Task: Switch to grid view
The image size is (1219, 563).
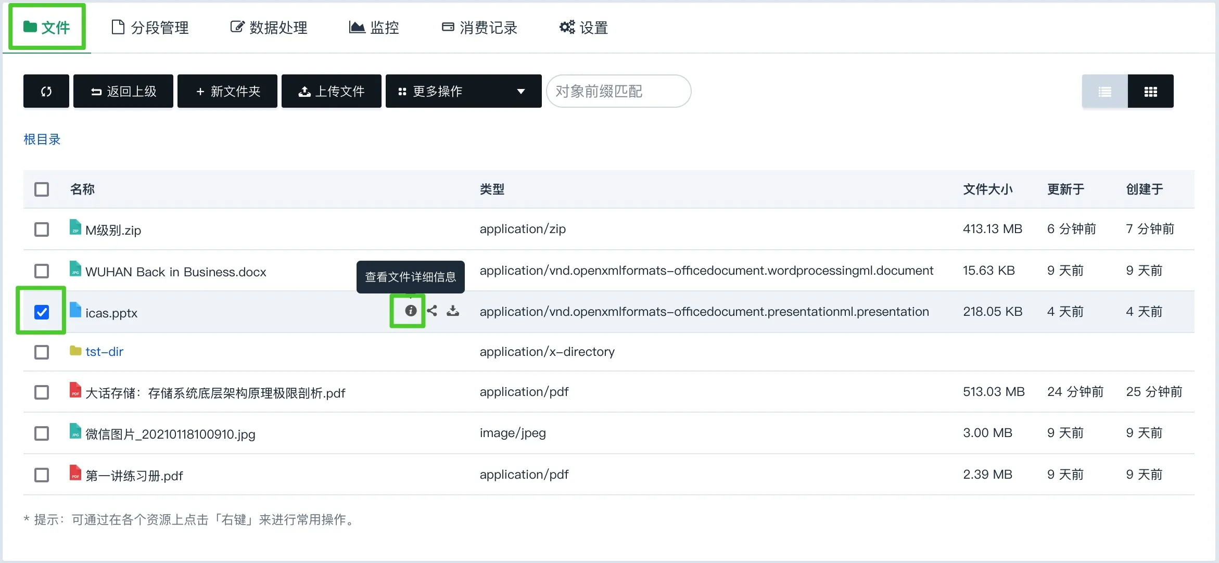Action: tap(1151, 91)
